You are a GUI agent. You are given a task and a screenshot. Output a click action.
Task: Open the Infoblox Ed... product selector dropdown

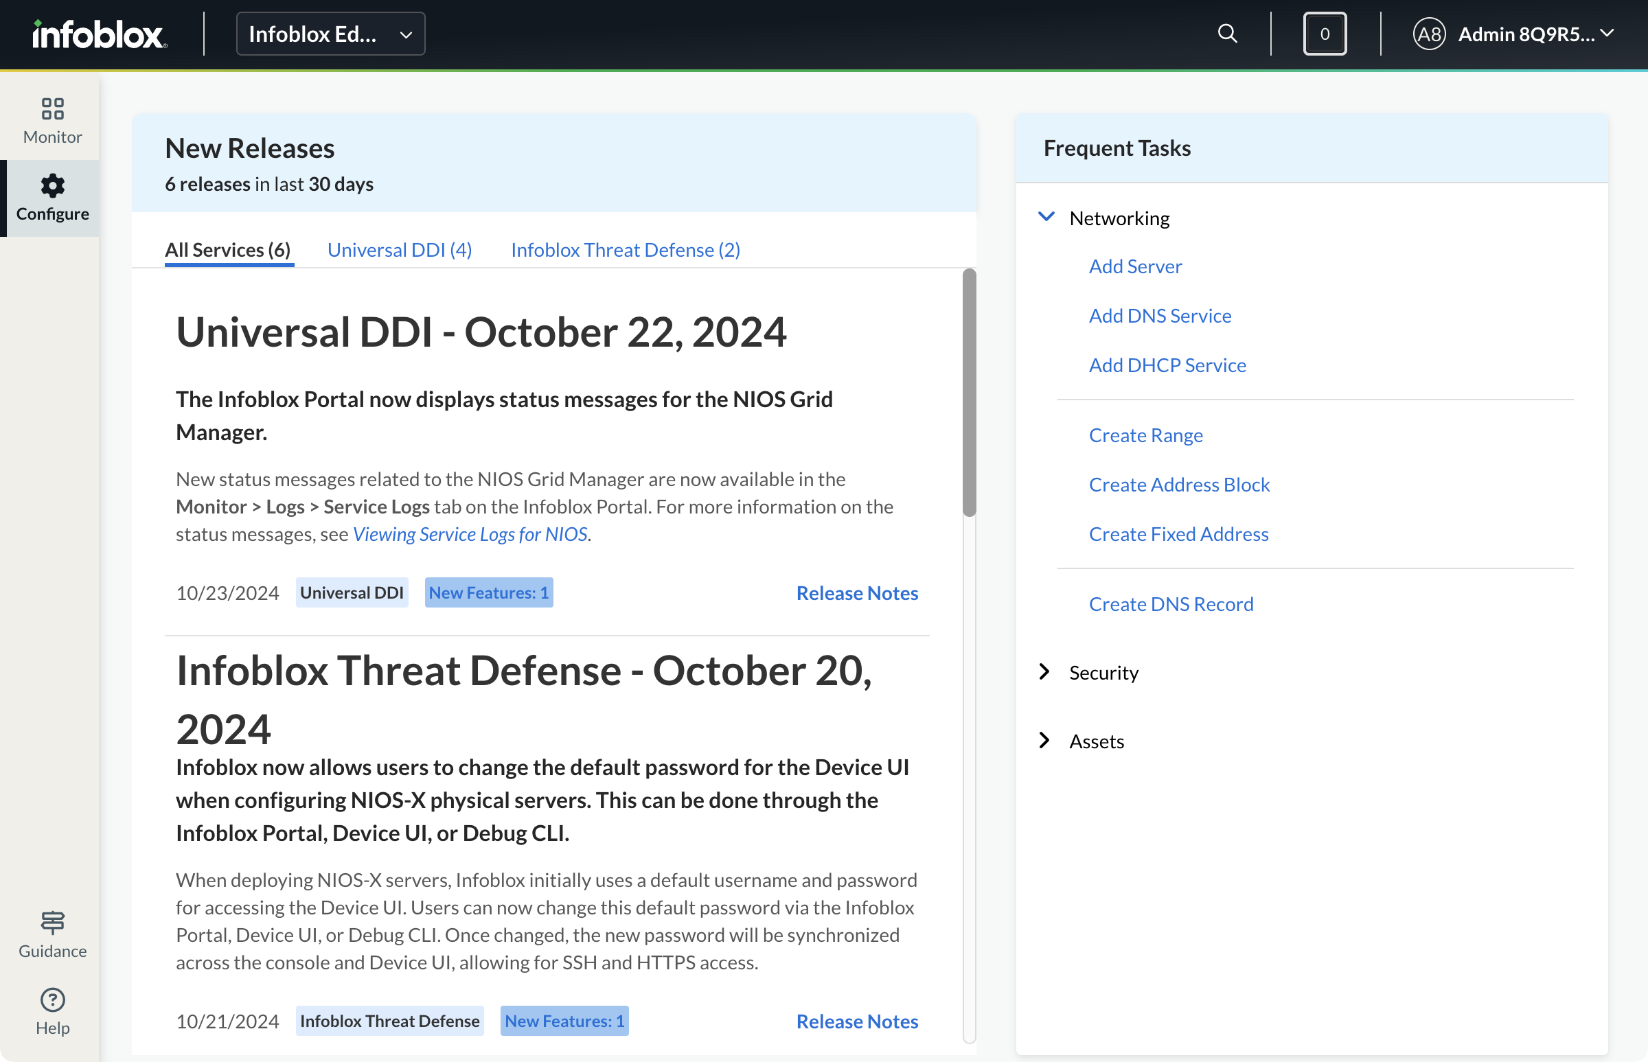tap(330, 33)
